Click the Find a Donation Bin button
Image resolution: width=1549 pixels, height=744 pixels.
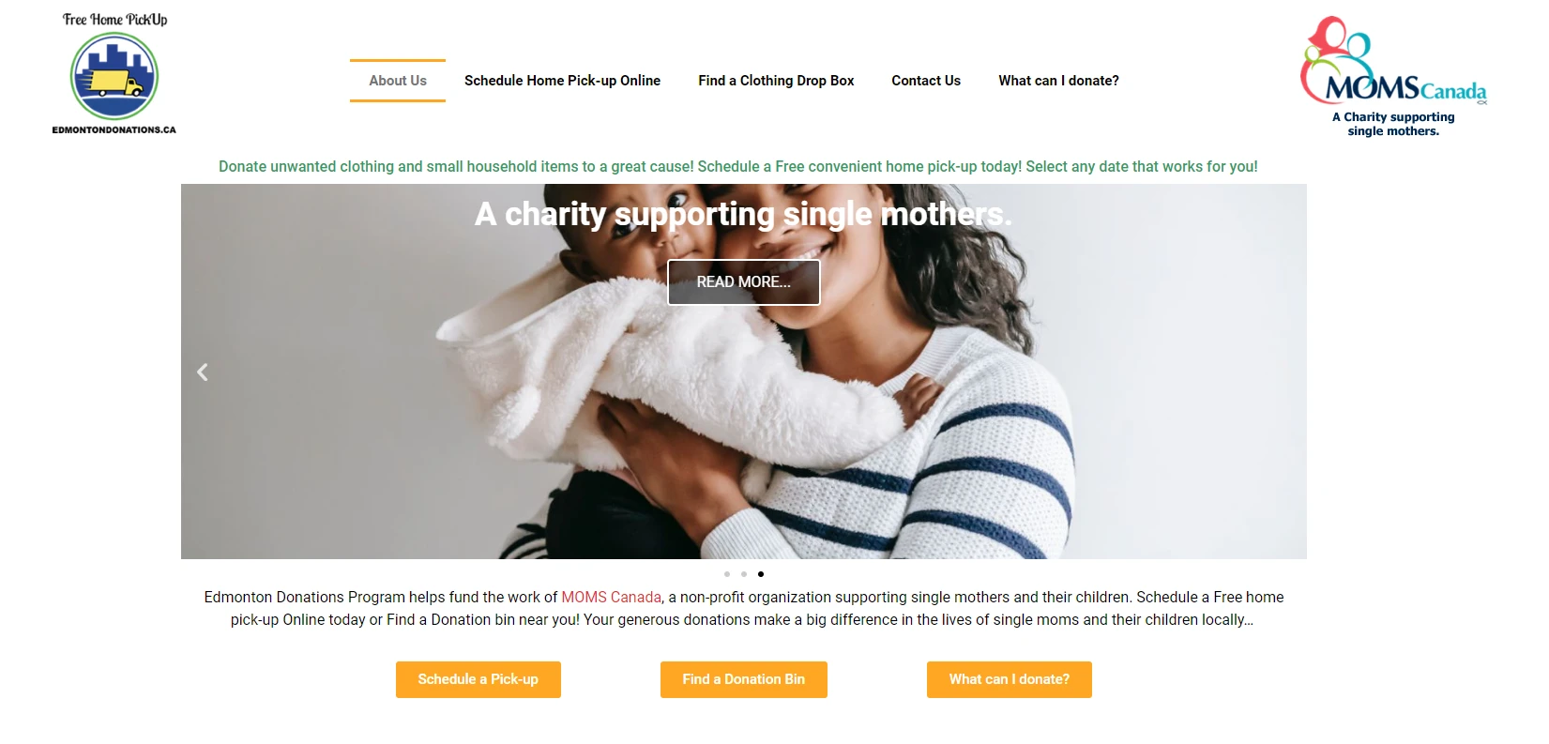(744, 679)
